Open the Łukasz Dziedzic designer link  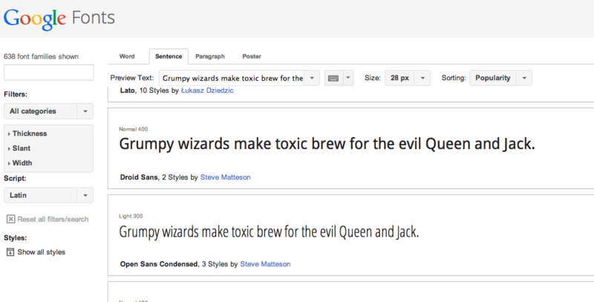click(207, 91)
